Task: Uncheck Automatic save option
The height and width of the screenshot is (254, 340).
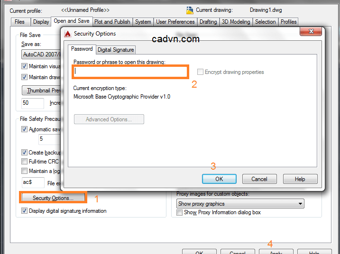Action: point(24,129)
